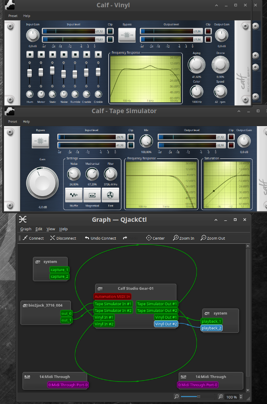
Task: Click the Zoom In toolbar button
Action: coord(184,238)
